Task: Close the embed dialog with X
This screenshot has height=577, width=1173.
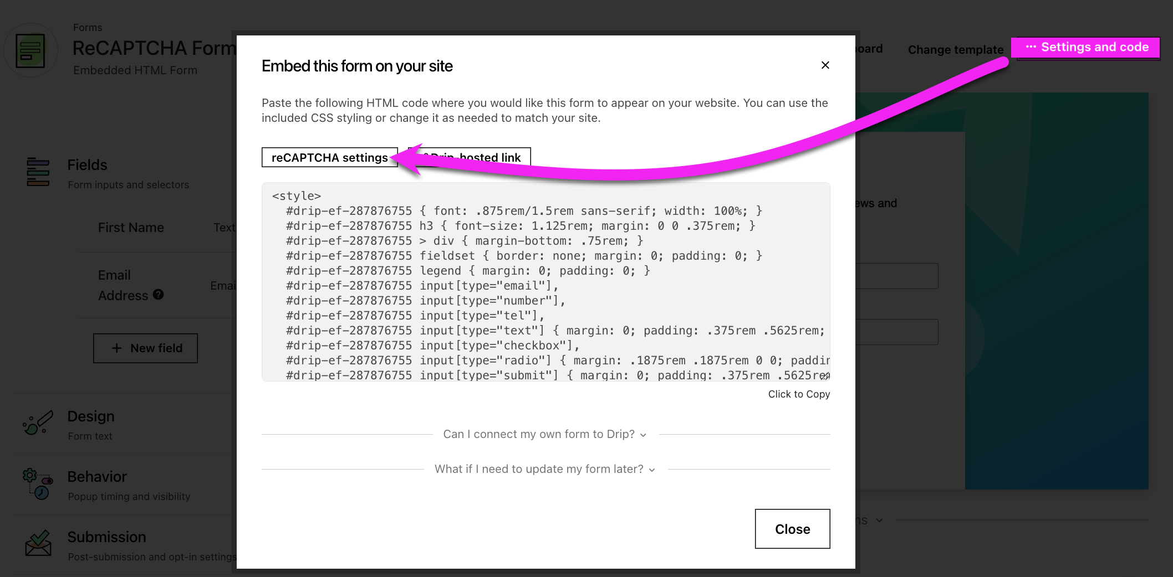Action: 825,65
